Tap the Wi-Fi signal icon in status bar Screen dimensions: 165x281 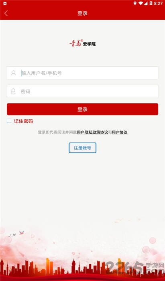tap(141, 3)
